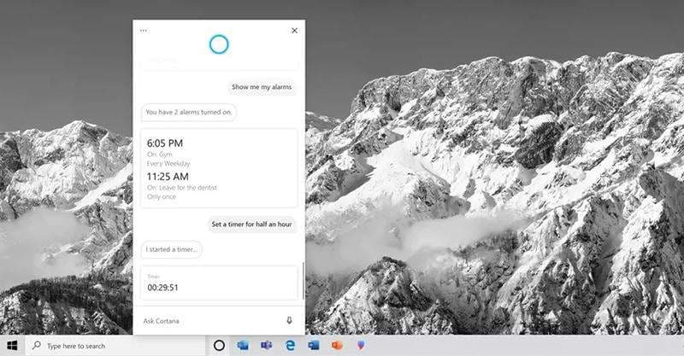Click 'Set a timer for half an hour' bubble
This screenshot has width=684, height=356.
pyautogui.click(x=252, y=224)
